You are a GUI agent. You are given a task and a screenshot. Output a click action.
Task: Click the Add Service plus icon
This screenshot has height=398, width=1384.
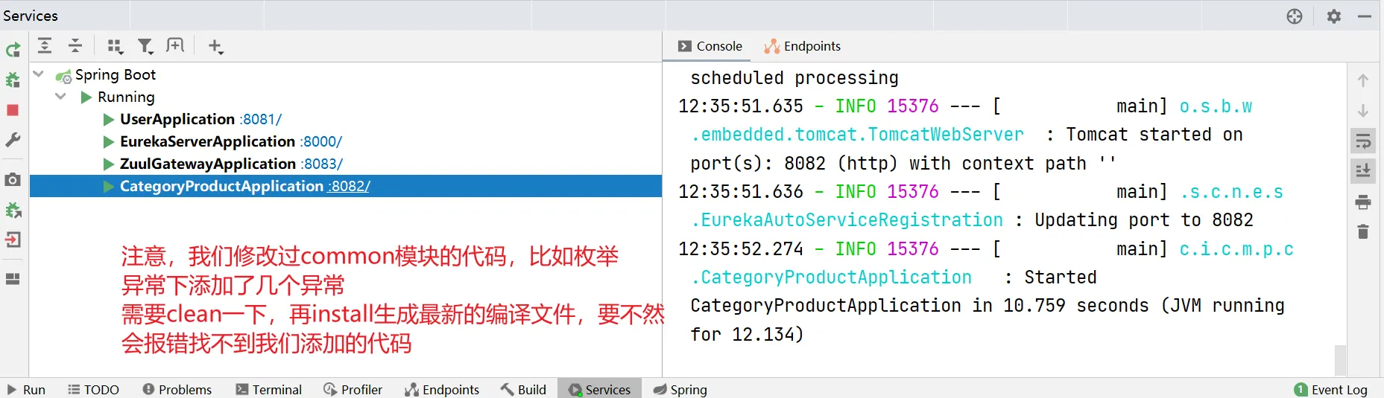point(215,46)
